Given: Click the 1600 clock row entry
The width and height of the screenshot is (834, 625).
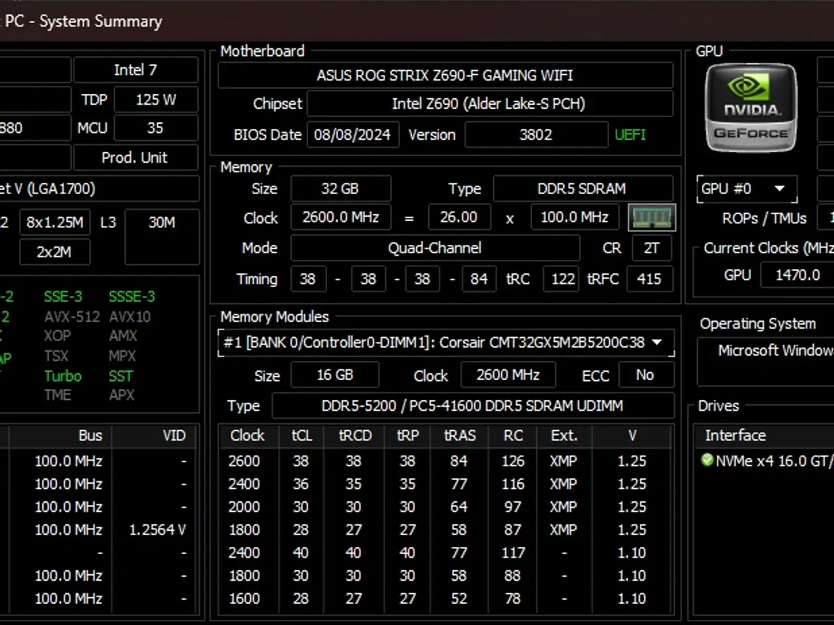Looking at the screenshot, I should [244, 598].
